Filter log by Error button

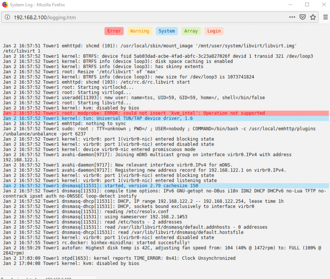pos(114,31)
